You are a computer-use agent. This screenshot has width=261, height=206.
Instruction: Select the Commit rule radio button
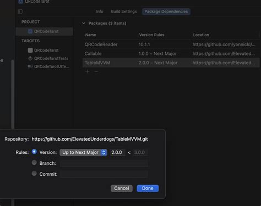(34, 173)
